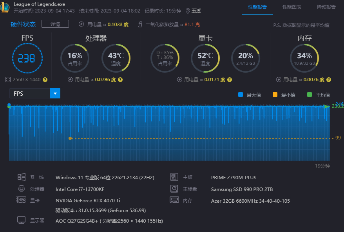
Task: Click the memory 34% usage gauge
Action: pyautogui.click(x=304, y=58)
